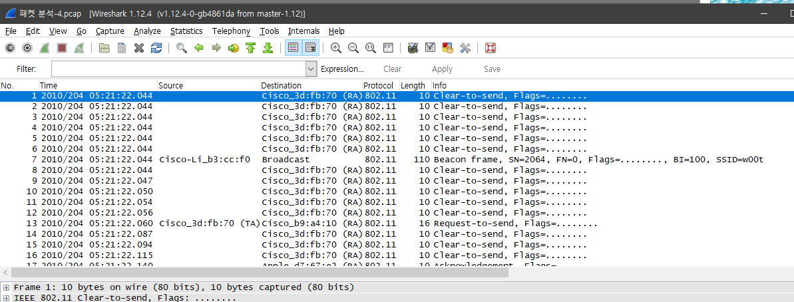Click the Expression... button
794x302 pixels.
(342, 69)
